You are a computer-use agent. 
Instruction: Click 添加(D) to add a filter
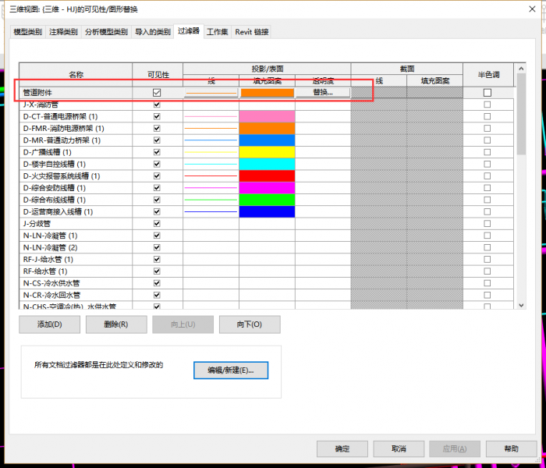[x=50, y=324]
